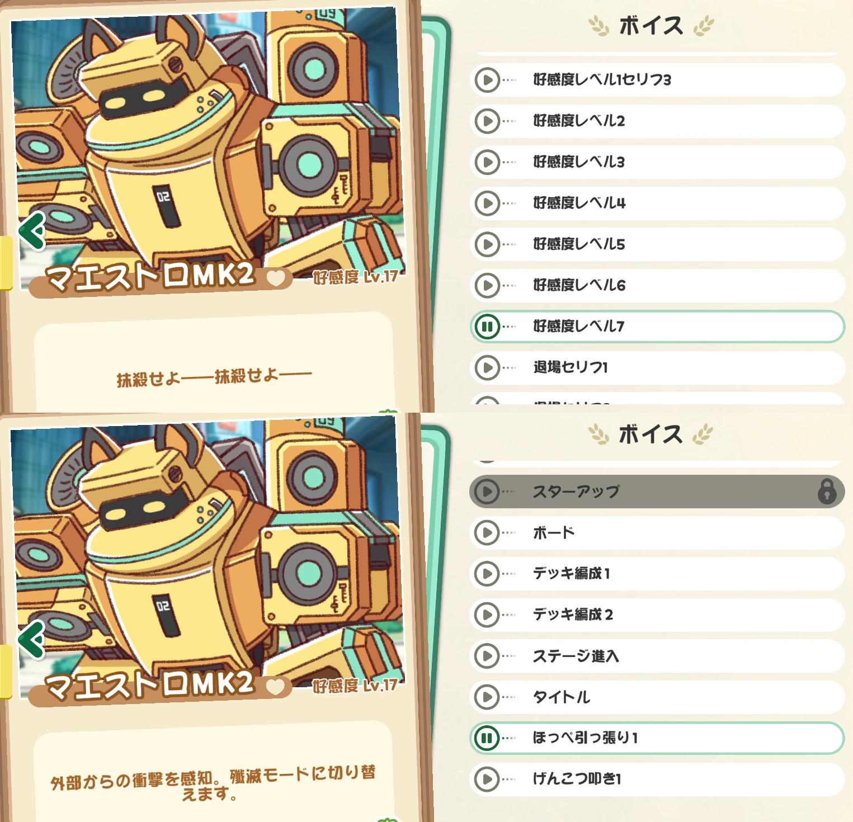The width and height of the screenshot is (853, 822).
Task: Click the yellow bookmark tab on upper left edge
Action: click(6, 263)
